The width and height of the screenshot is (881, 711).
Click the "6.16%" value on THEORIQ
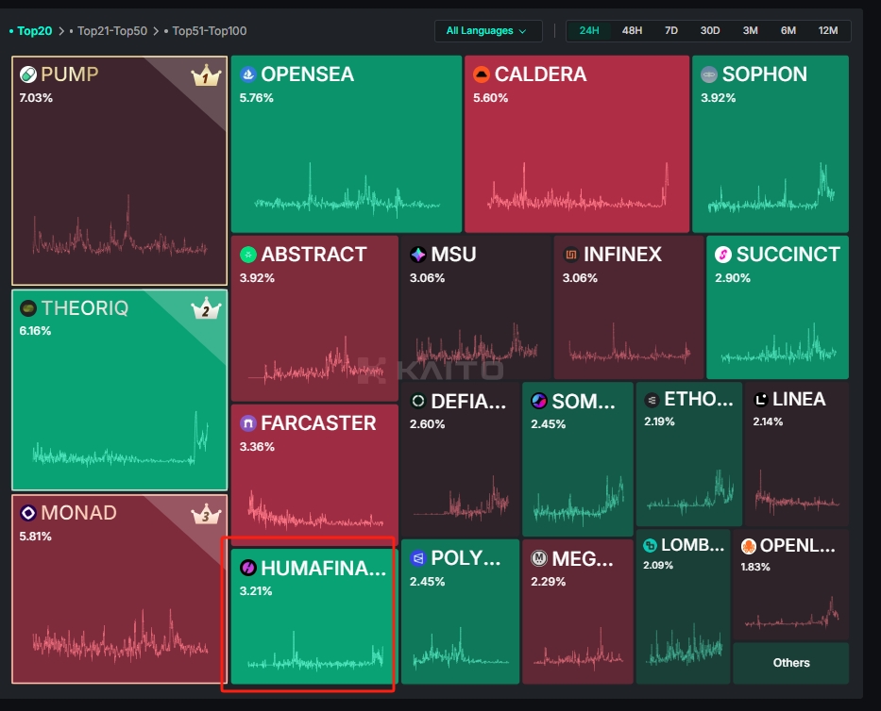point(35,331)
